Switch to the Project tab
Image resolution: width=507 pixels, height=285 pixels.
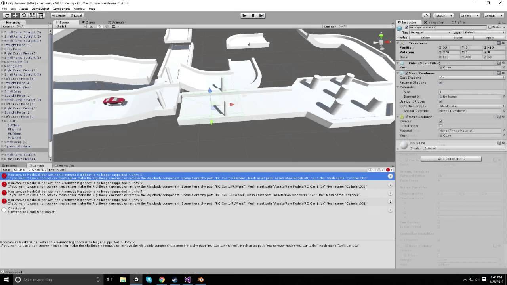10,165
